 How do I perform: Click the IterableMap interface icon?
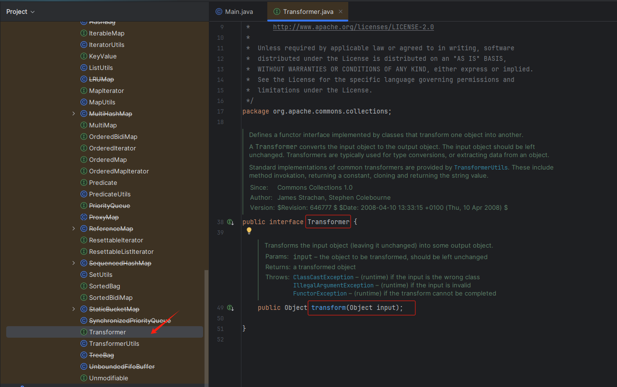pos(84,33)
